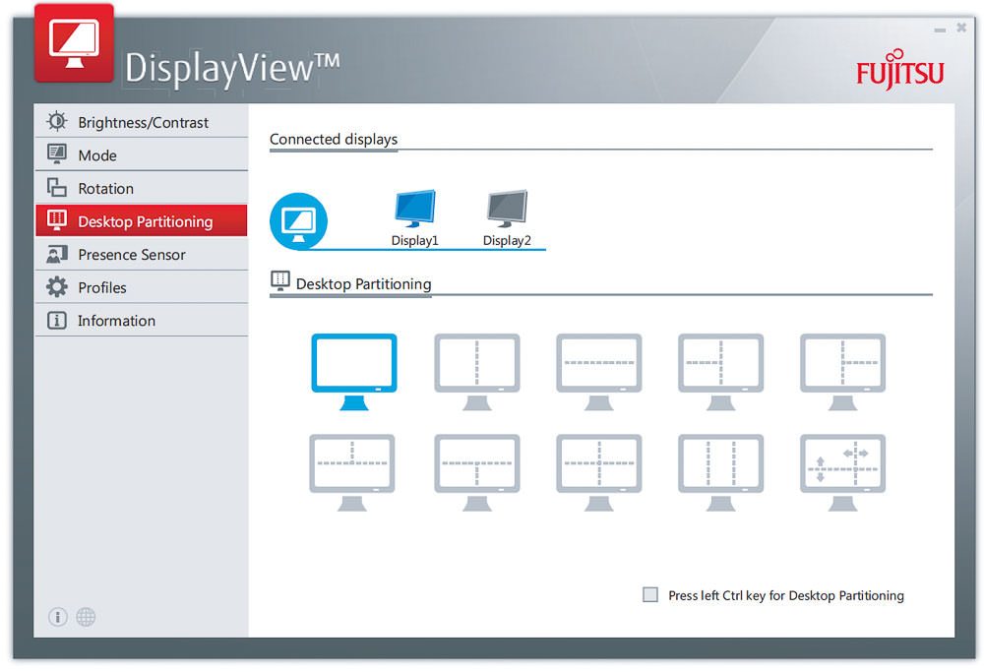Enable Press left Ctrl key for Desktop Partitioning
This screenshot has width=984, height=672.
pyautogui.click(x=650, y=595)
